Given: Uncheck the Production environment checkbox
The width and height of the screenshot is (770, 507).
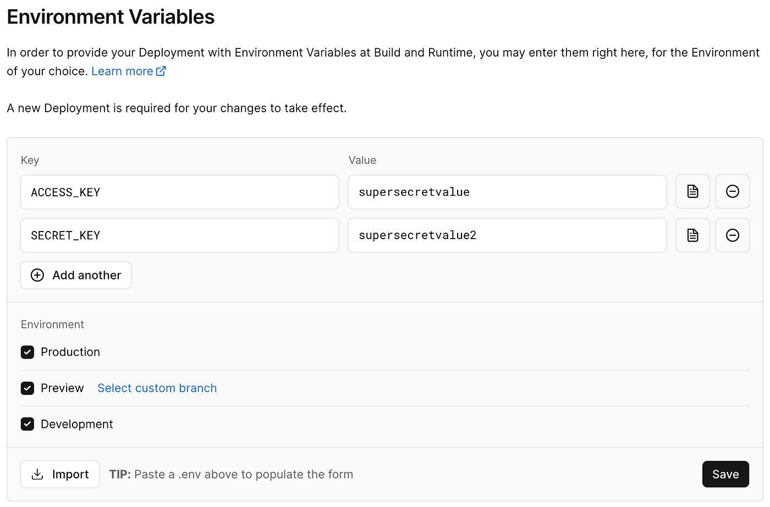Looking at the screenshot, I should pyautogui.click(x=28, y=352).
